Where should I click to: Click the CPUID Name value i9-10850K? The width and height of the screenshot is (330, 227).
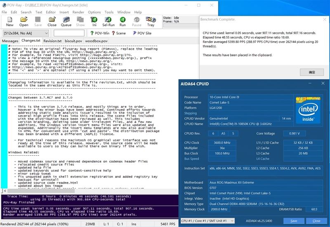250,124
